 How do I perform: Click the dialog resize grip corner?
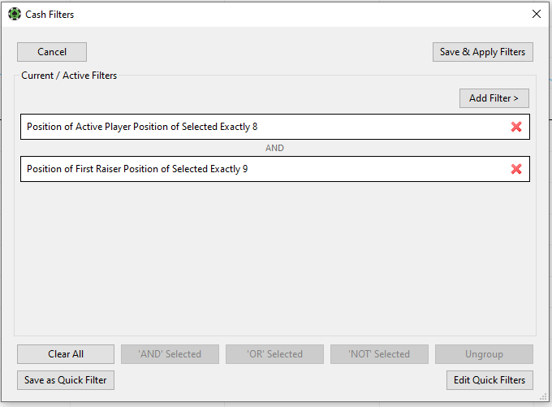(x=543, y=396)
